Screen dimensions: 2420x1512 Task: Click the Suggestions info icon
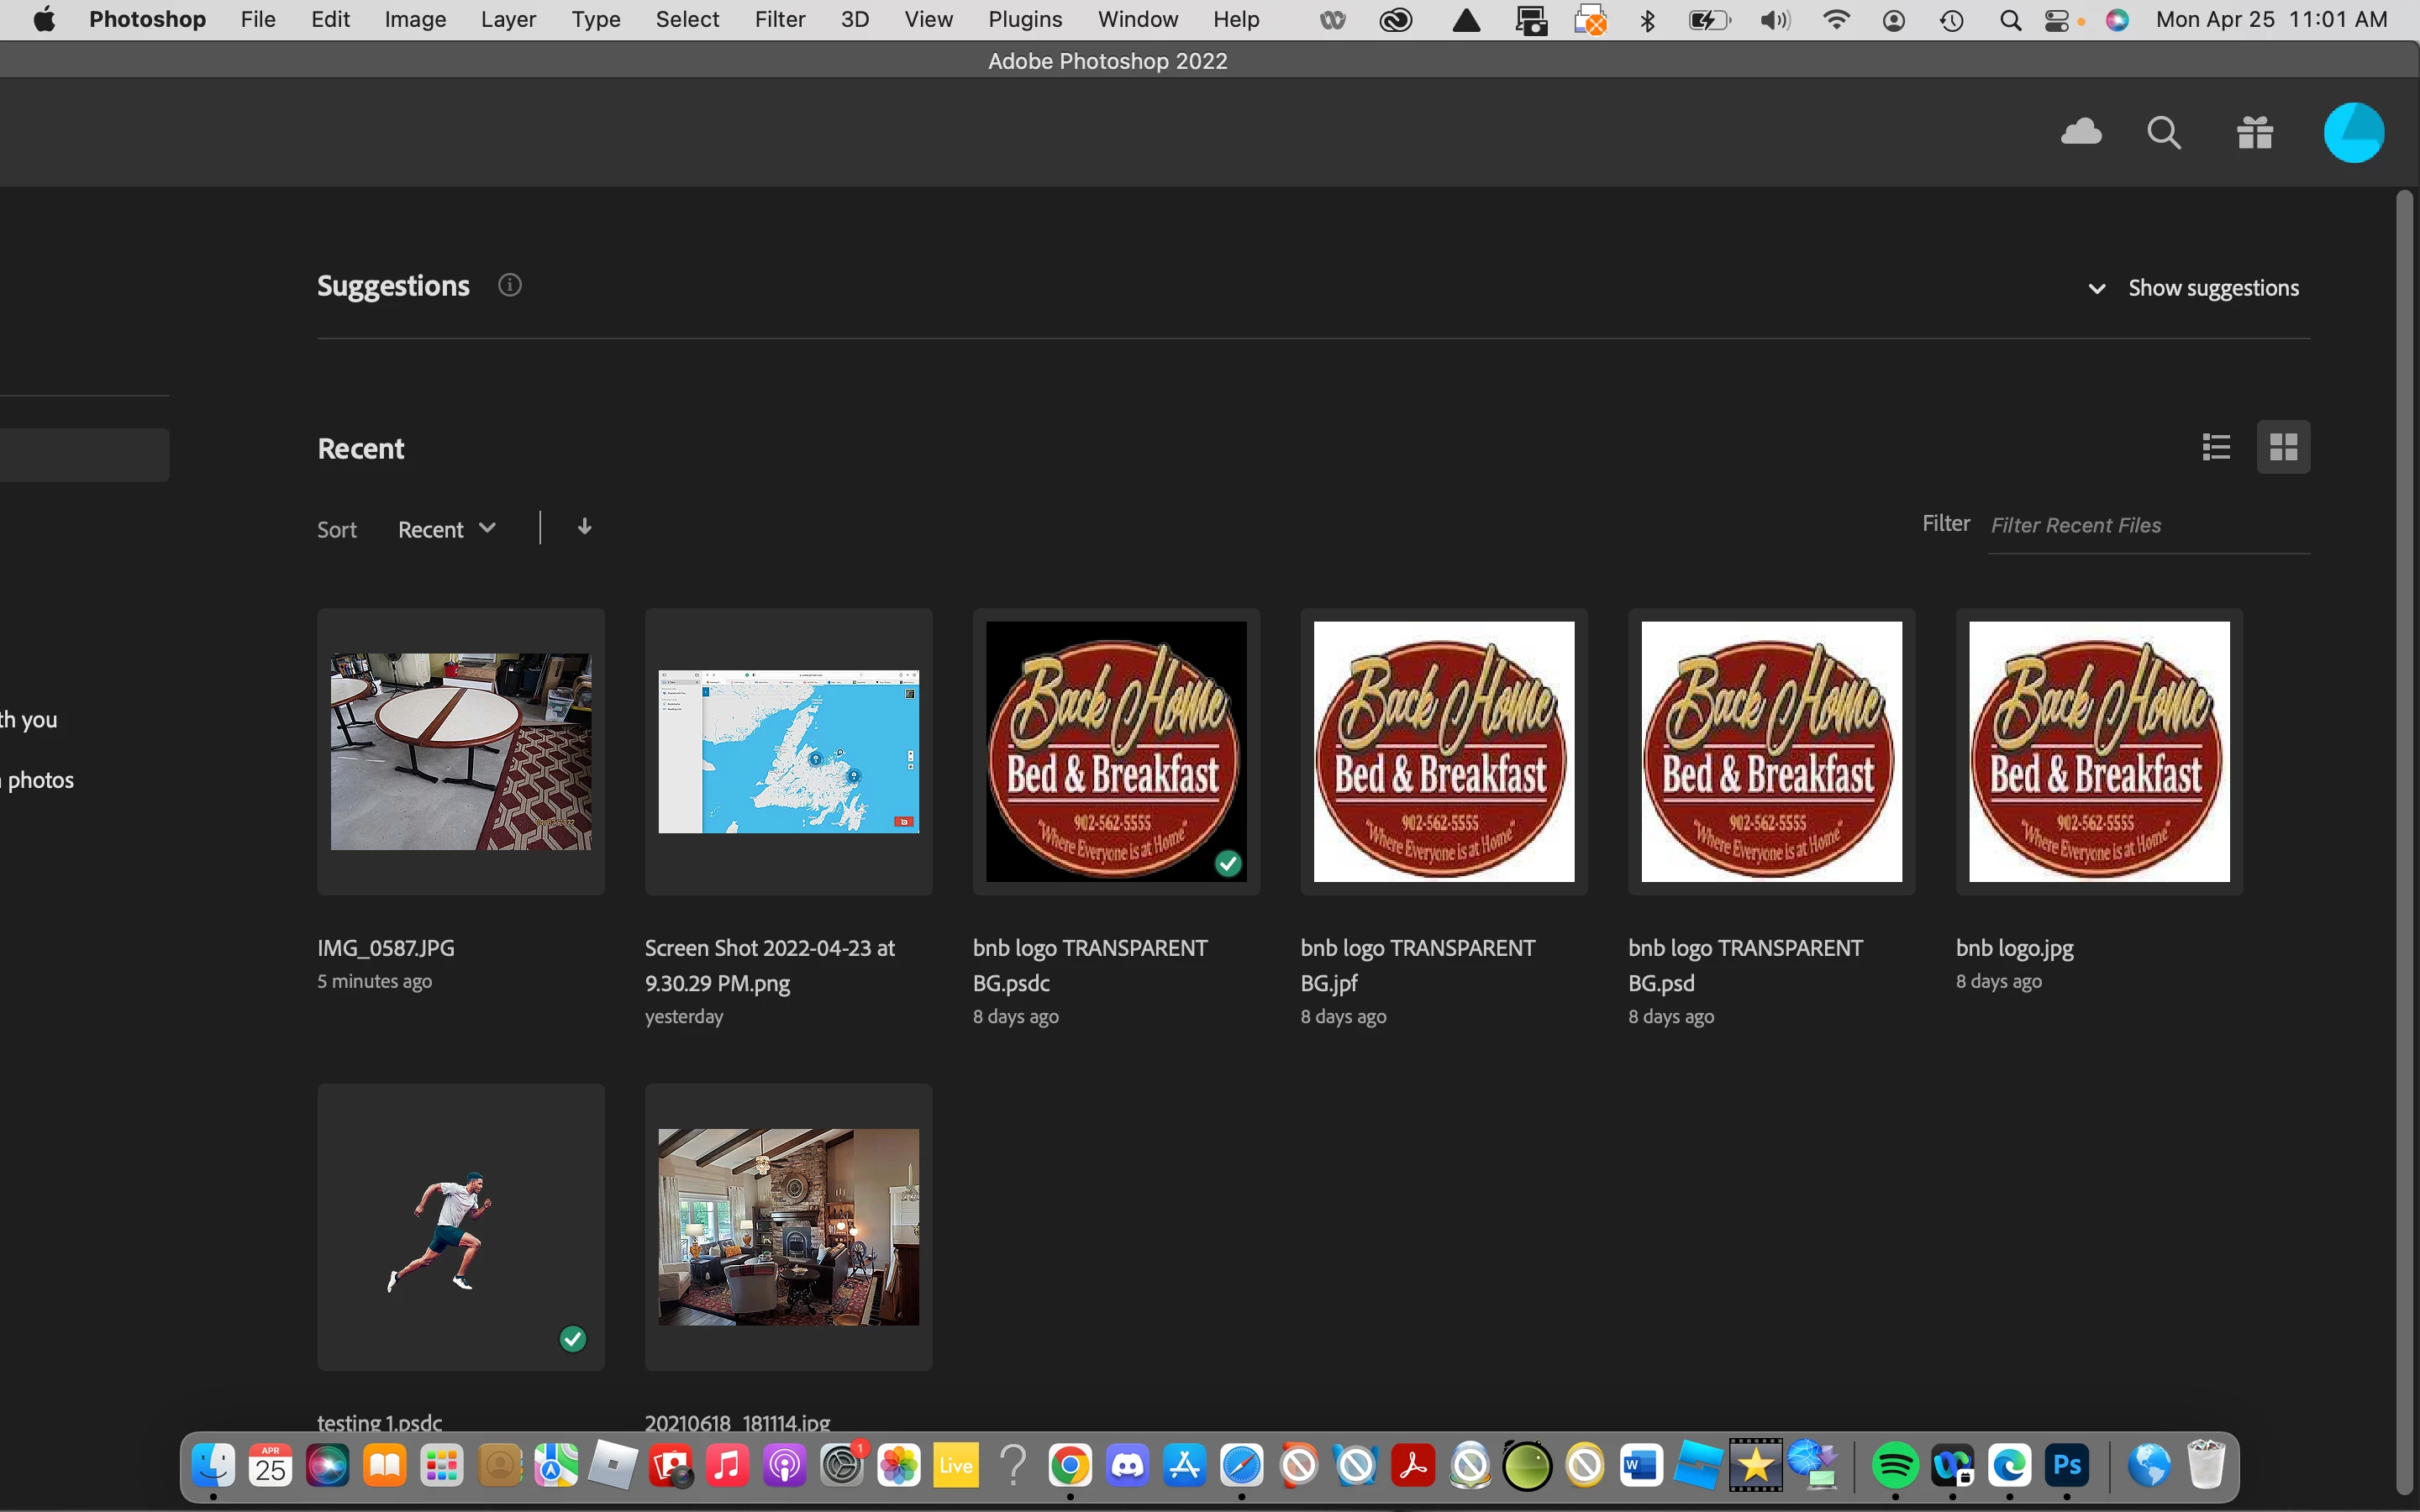(509, 286)
